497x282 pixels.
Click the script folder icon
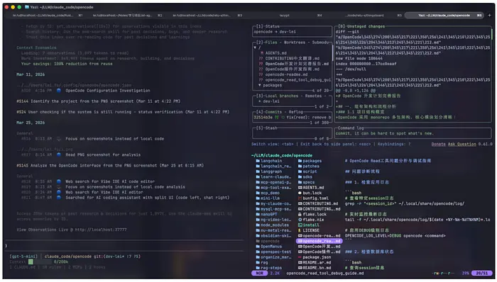300,171
